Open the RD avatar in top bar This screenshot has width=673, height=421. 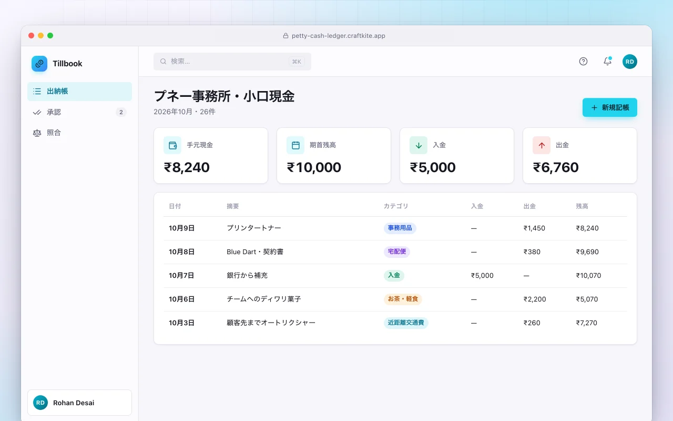[630, 62]
